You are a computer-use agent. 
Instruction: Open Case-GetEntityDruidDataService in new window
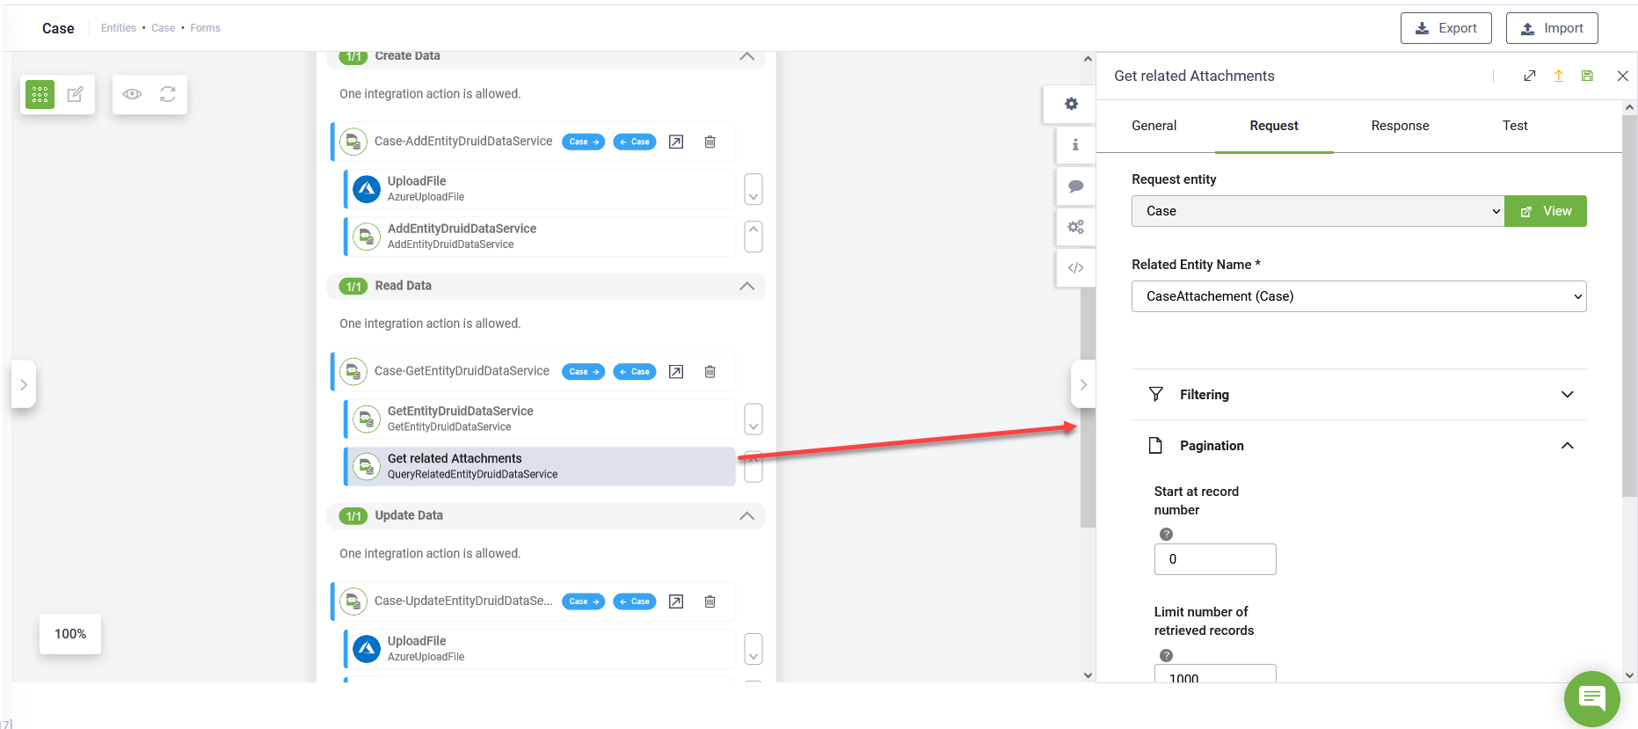point(676,372)
